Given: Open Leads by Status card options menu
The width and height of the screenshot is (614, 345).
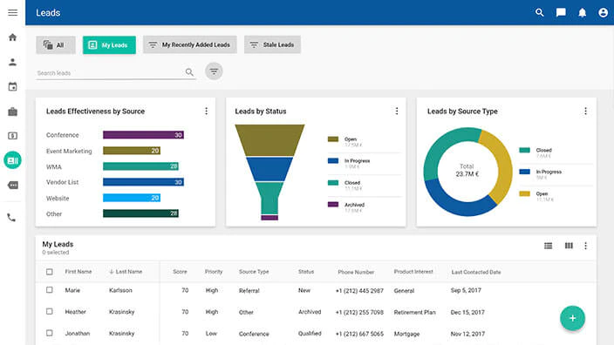Looking at the screenshot, I should click(x=397, y=112).
